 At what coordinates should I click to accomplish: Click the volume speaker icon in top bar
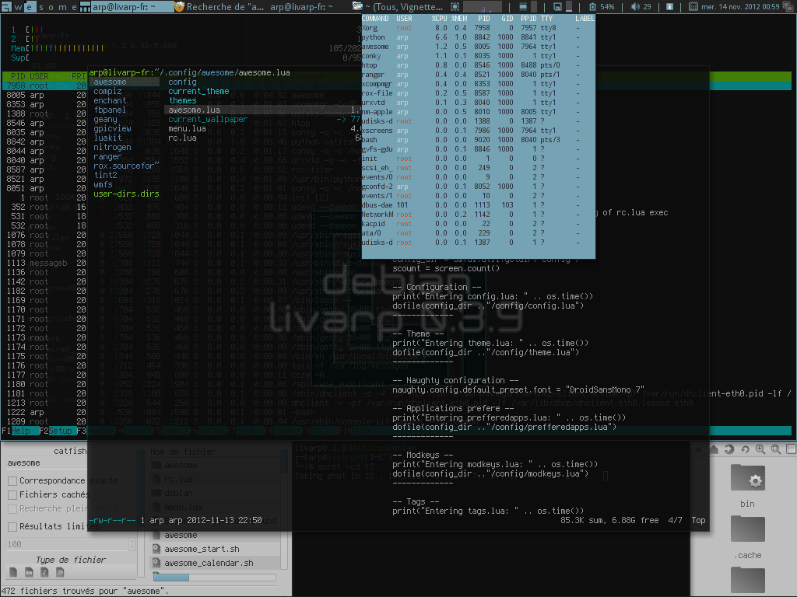pos(635,6)
